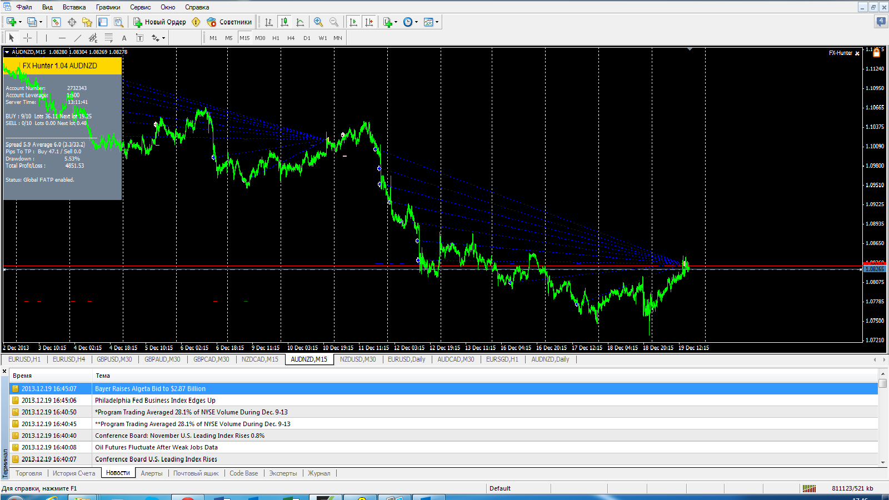Select the Fibonacci retracement tool
The width and height of the screenshot is (889, 500).
click(108, 38)
